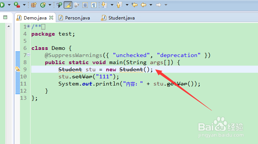Screen dimensions: 258x144
Task: Close the Demo.java tab
Action: point(51,18)
